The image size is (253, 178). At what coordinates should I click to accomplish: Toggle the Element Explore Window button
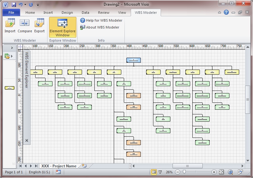coord(63,27)
